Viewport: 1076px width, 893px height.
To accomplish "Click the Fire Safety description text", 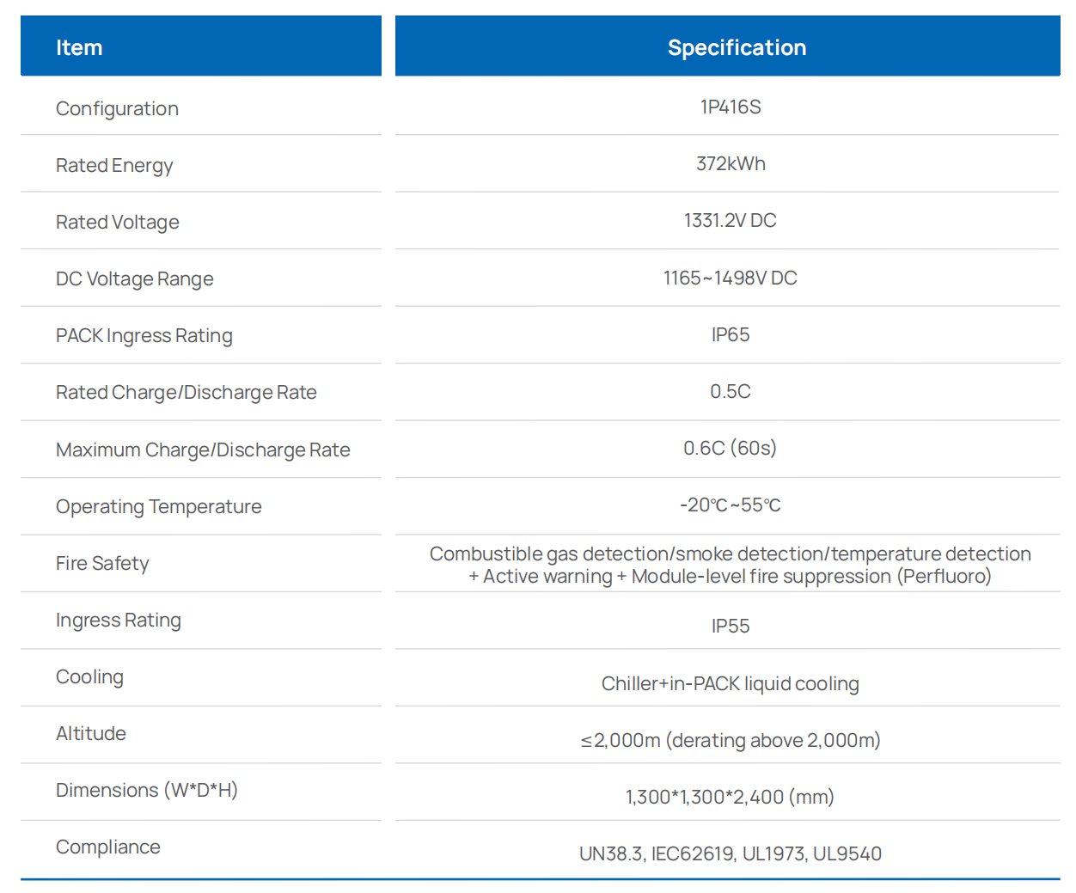I will coord(731,565).
